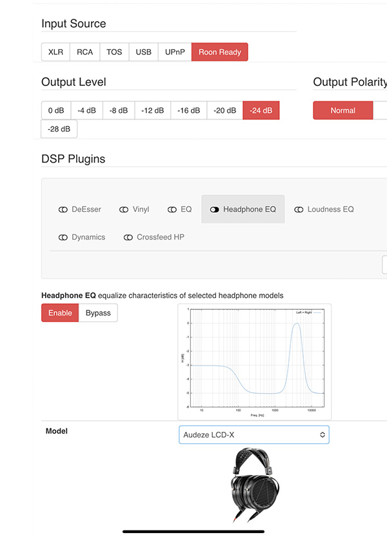This screenshot has height=537, width=387.
Task: Select UPnP input source
Action: pos(175,52)
